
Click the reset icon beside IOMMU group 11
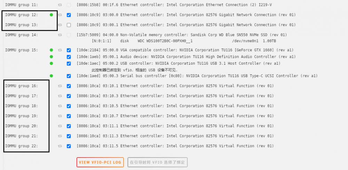pyautogui.click(x=60, y=5)
